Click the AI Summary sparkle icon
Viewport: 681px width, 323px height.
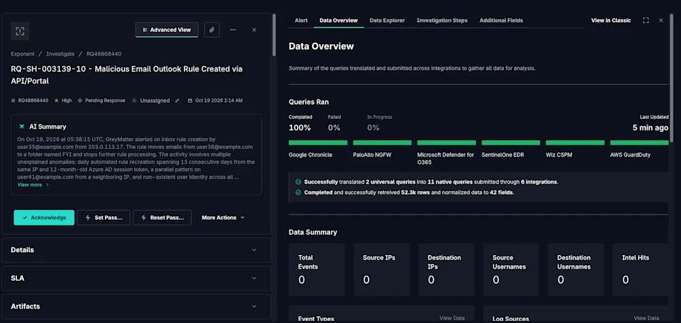pos(22,126)
